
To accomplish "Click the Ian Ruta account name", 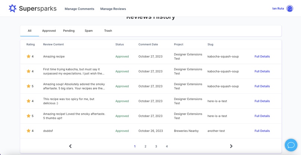I will coord(278,9).
